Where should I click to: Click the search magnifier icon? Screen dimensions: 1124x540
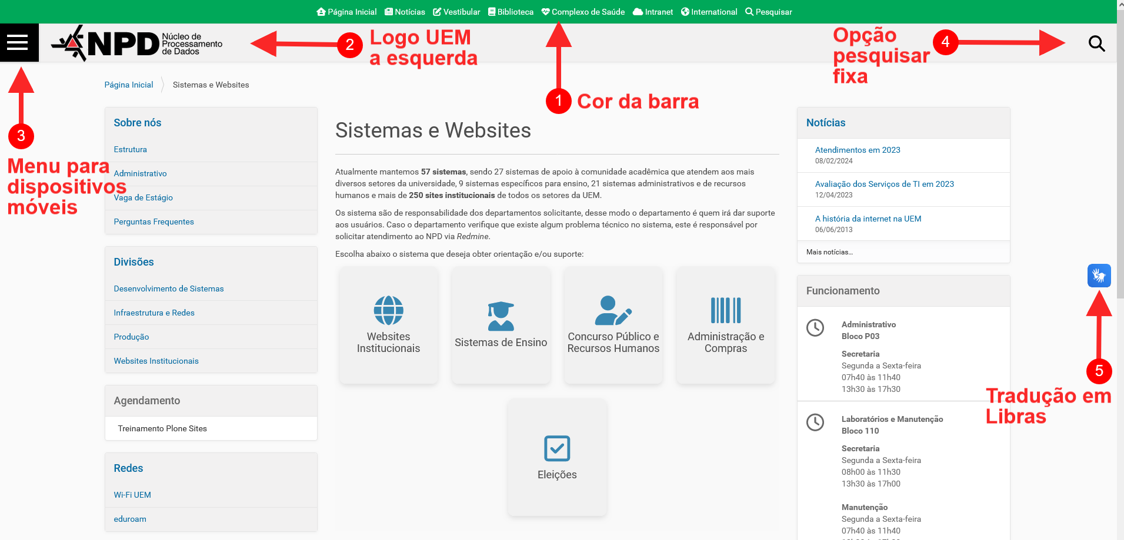(1096, 42)
